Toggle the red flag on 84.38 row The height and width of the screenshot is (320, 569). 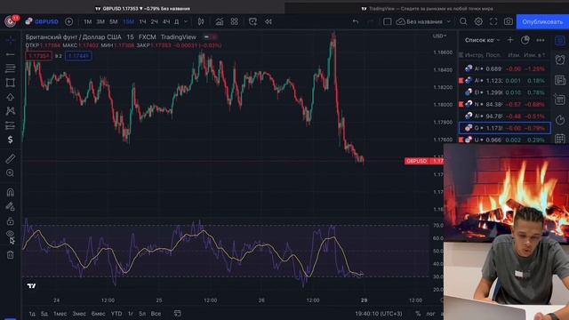point(461,104)
